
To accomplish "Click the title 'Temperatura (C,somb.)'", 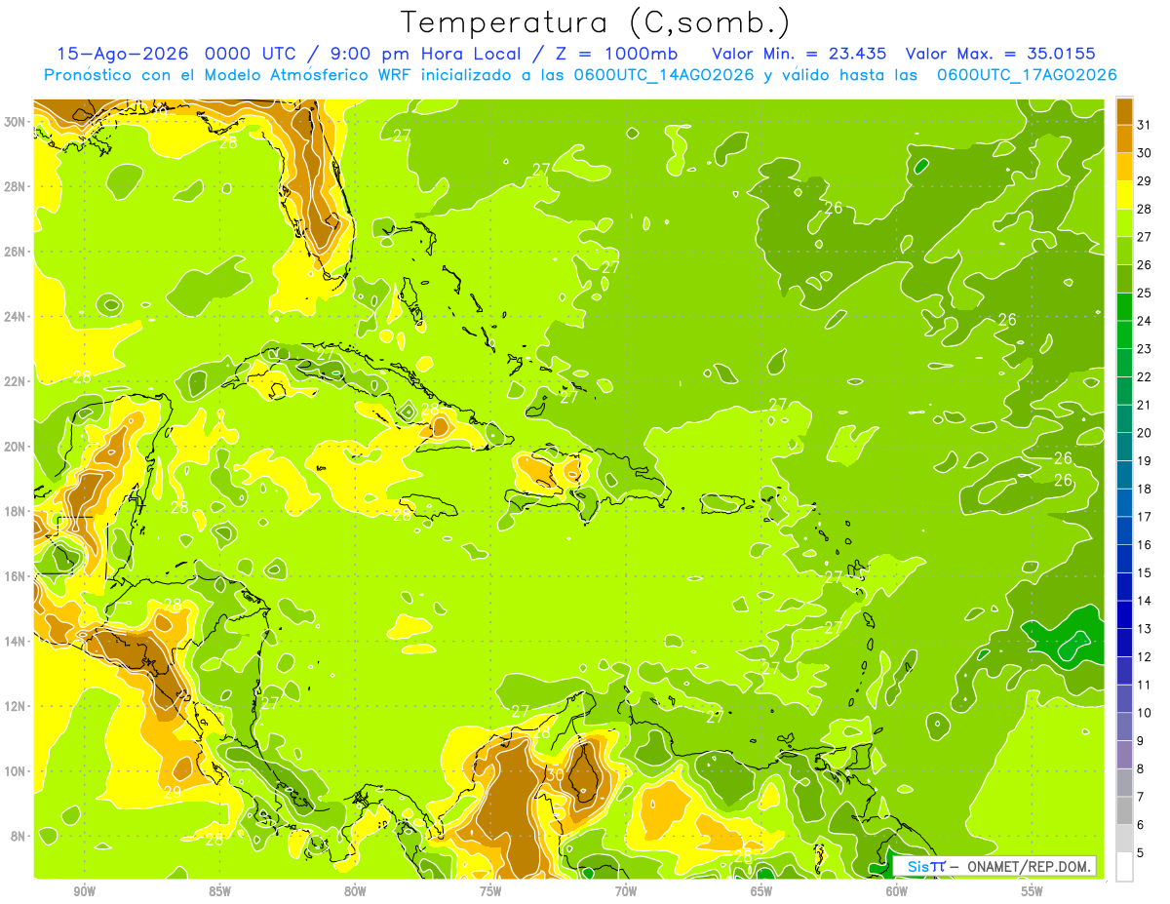I will [596, 22].
